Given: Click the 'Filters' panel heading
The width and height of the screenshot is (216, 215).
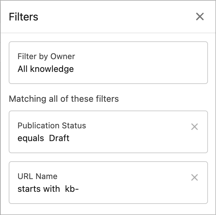Looking at the screenshot, I should (23, 17).
